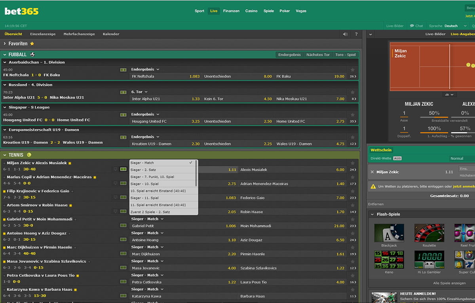Favorite the Hougang United FC match
Viewport: 475px width, 303px height.
click(352, 115)
